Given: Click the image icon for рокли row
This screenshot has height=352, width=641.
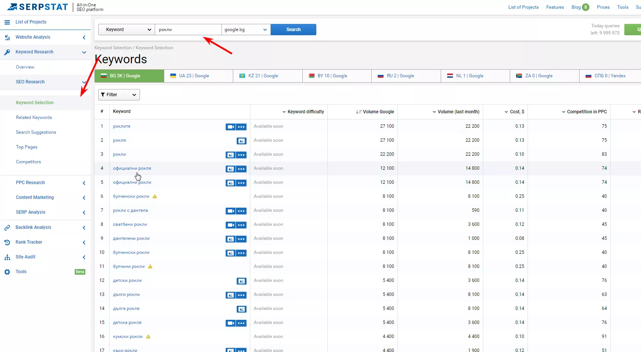Looking at the screenshot, I should pyautogui.click(x=231, y=155).
